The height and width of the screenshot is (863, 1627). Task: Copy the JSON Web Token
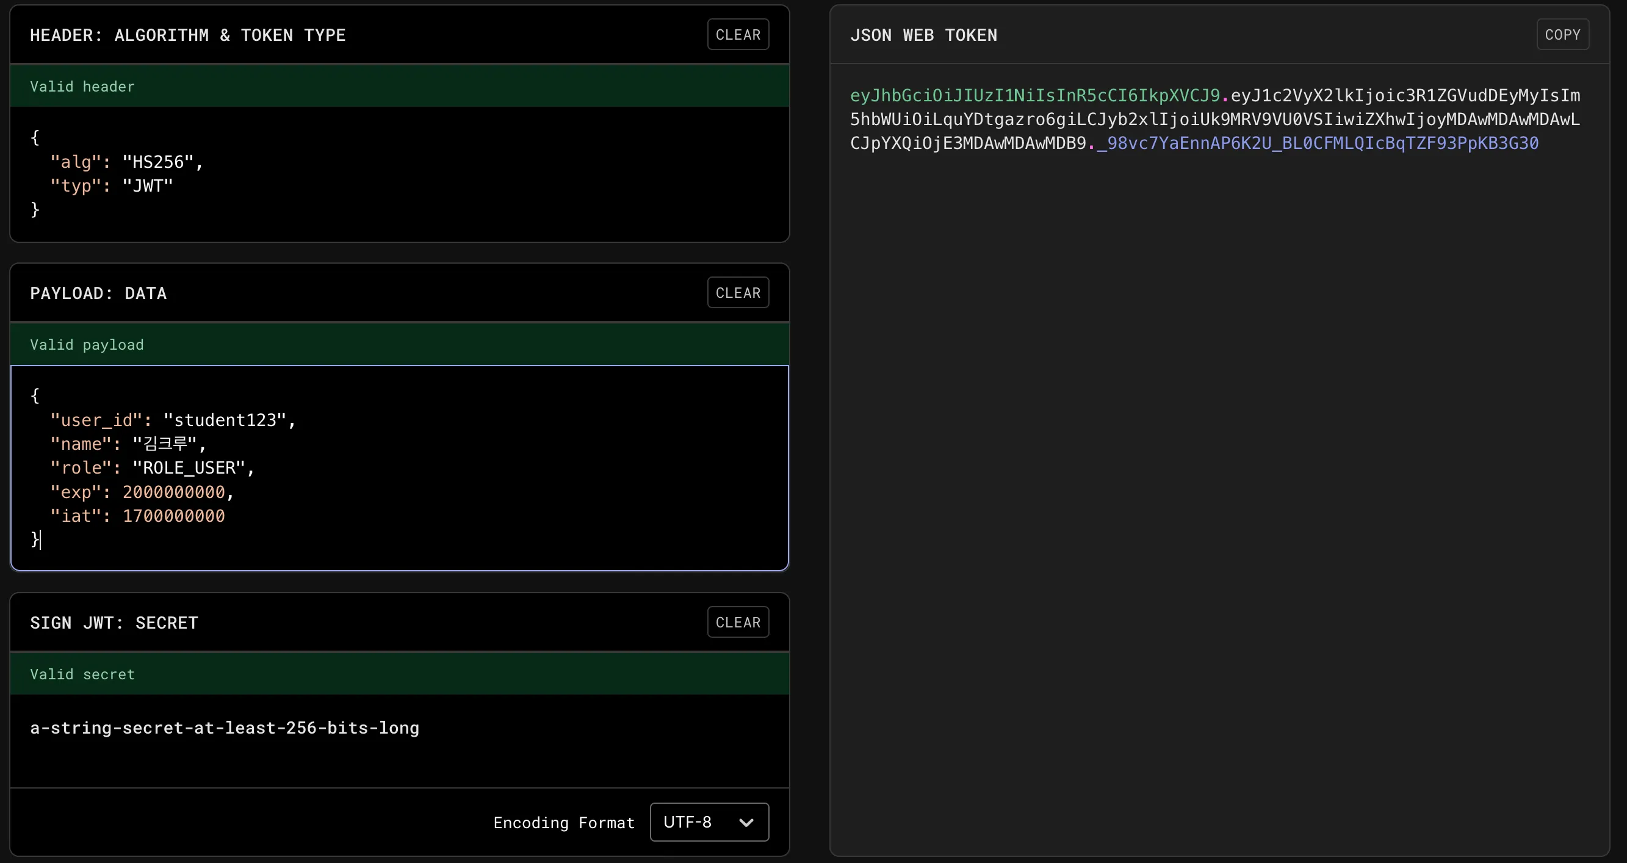pyautogui.click(x=1562, y=35)
